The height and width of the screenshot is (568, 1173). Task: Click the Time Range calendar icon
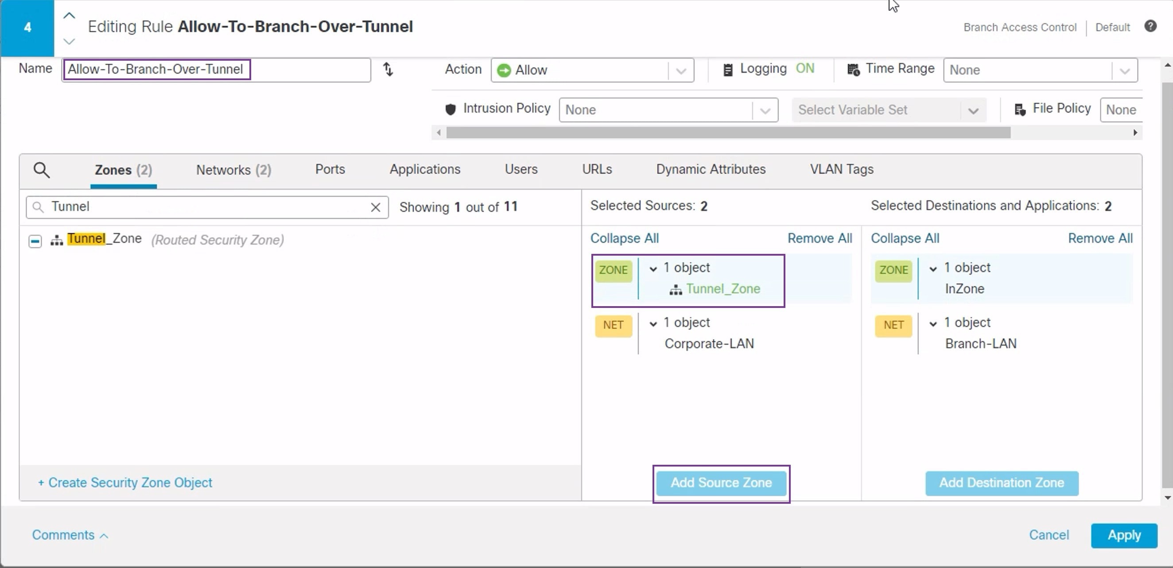click(x=853, y=69)
